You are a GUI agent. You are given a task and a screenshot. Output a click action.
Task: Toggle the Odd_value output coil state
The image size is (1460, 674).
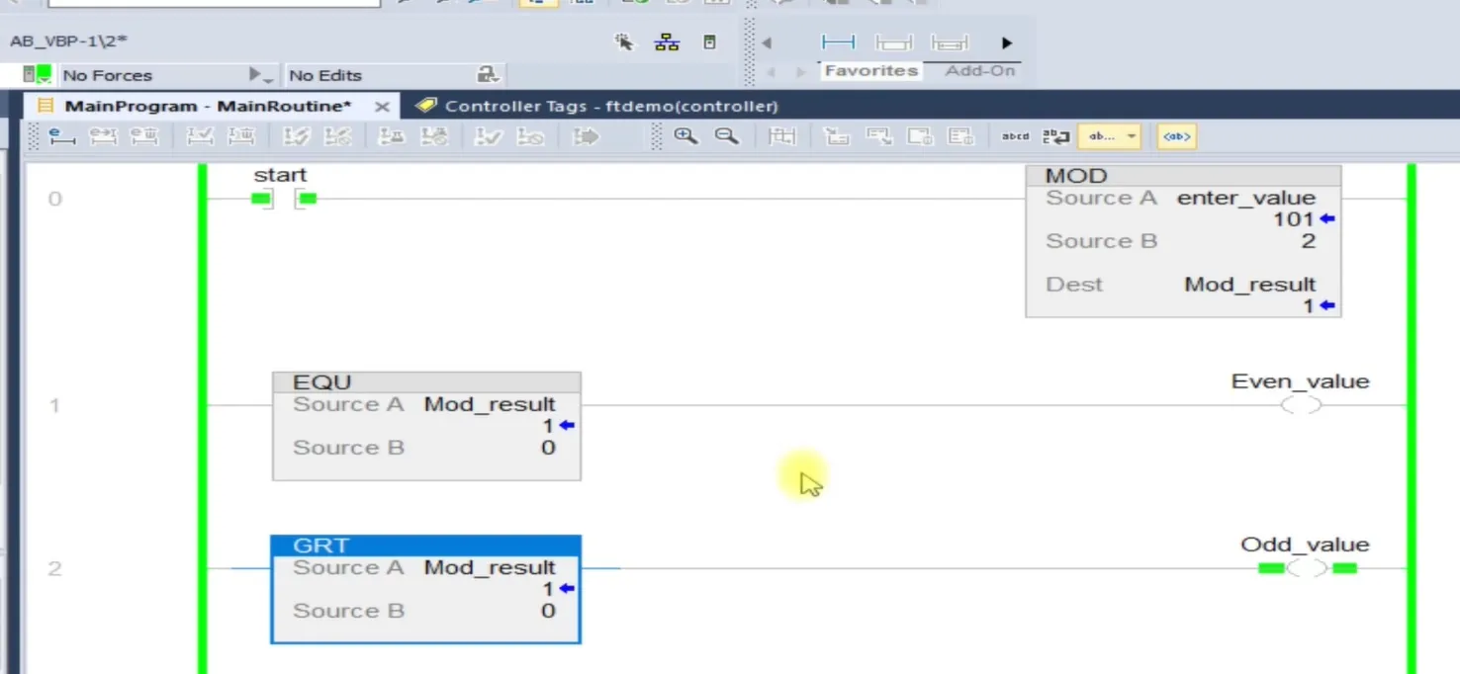click(1304, 568)
